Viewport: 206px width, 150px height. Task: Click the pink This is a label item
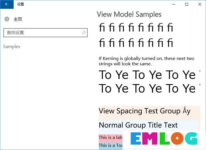(111, 138)
